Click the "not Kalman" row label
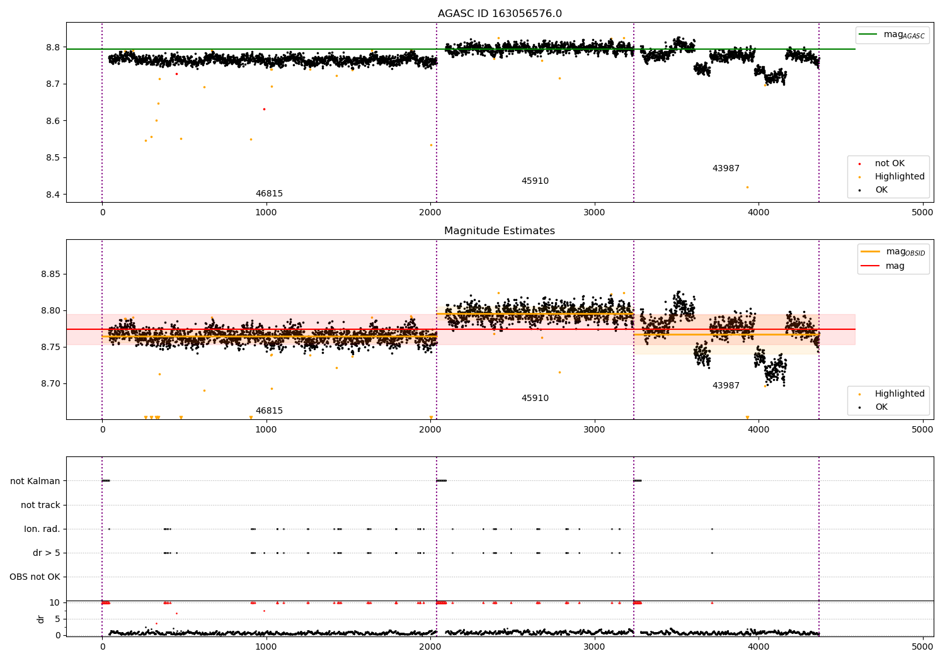 click(x=35, y=481)
